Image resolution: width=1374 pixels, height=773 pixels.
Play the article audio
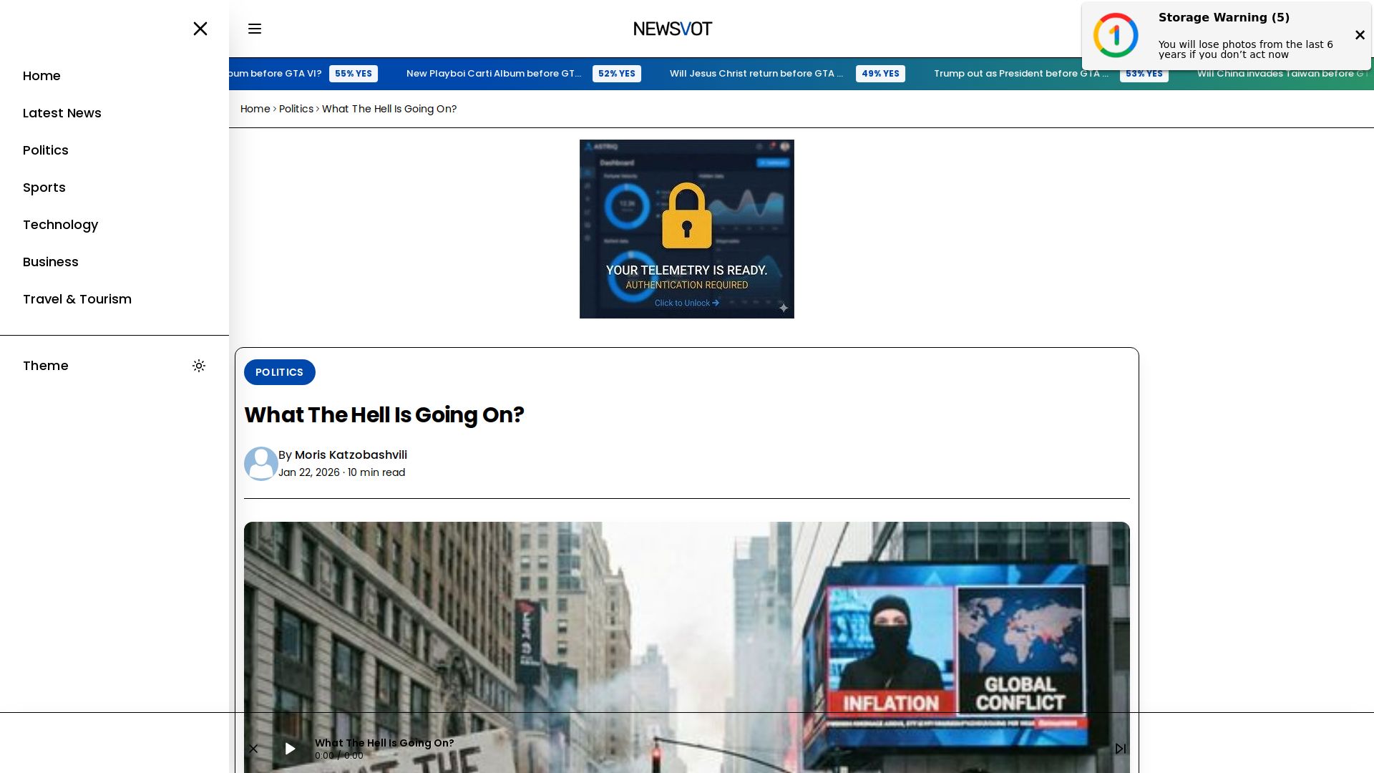pos(290,749)
